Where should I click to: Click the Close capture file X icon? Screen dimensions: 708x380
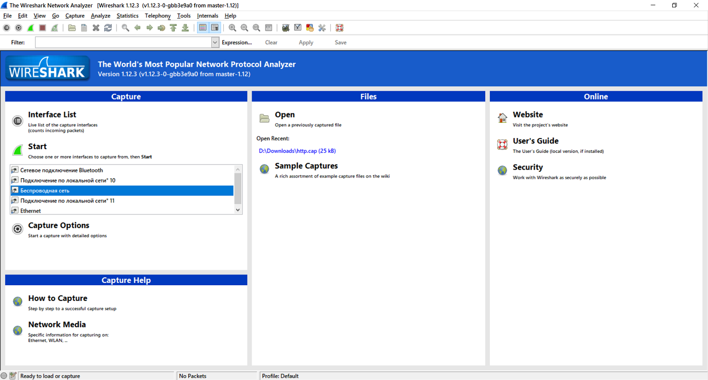click(96, 28)
